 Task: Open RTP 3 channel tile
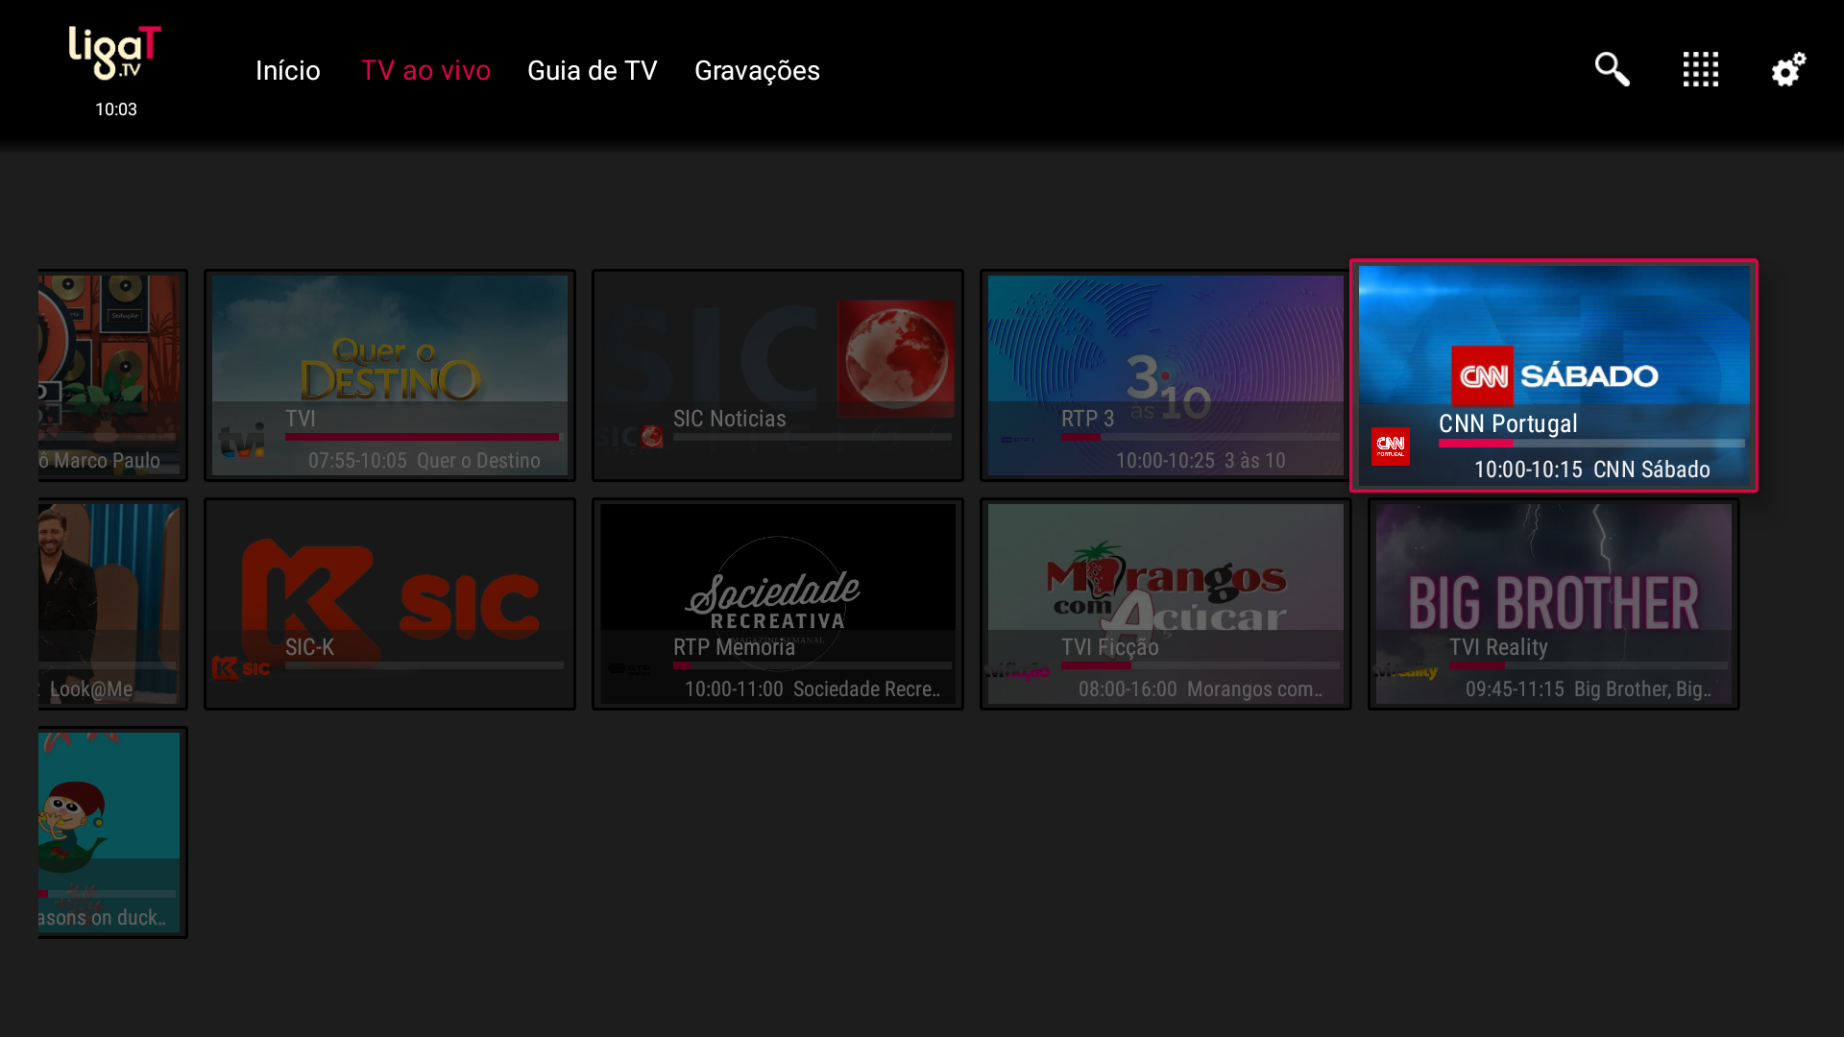(1166, 375)
